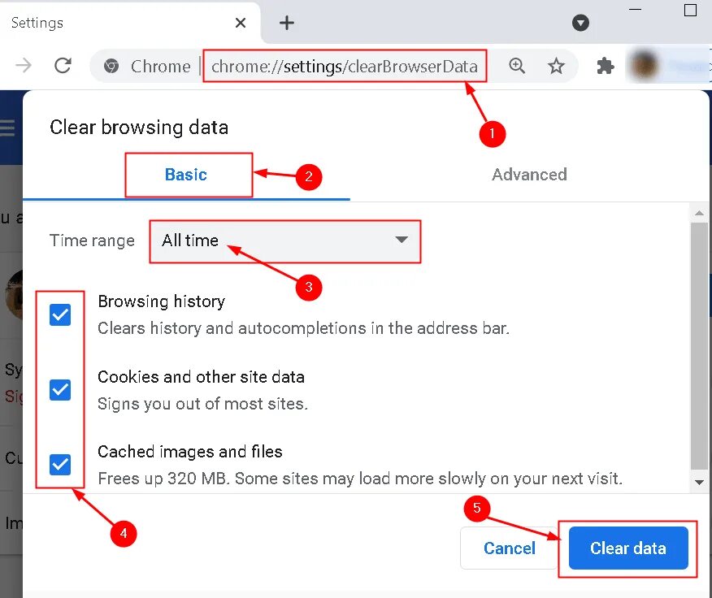Click the dialog scrollbar down arrow
The width and height of the screenshot is (712, 598).
[699, 482]
